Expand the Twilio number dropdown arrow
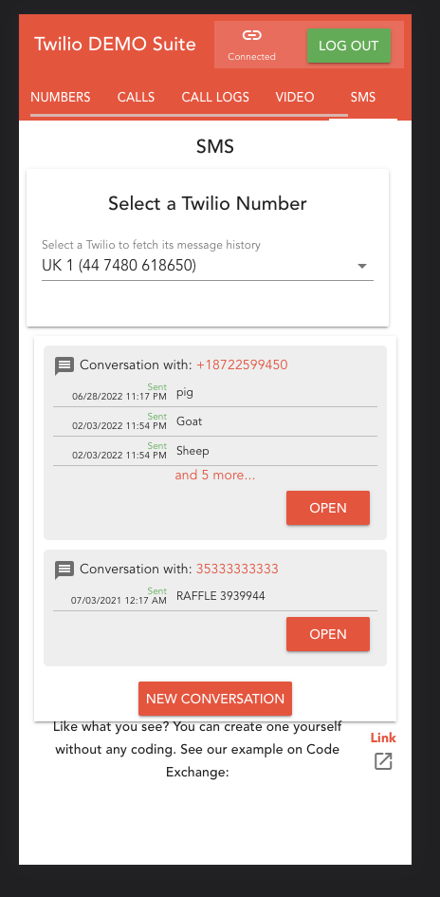 (361, 266)
